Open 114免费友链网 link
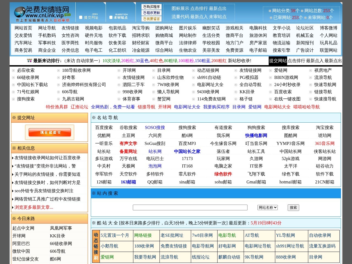The height and width of the screenshot is (264, 352). pyautogui.click(x=211, y=99)
